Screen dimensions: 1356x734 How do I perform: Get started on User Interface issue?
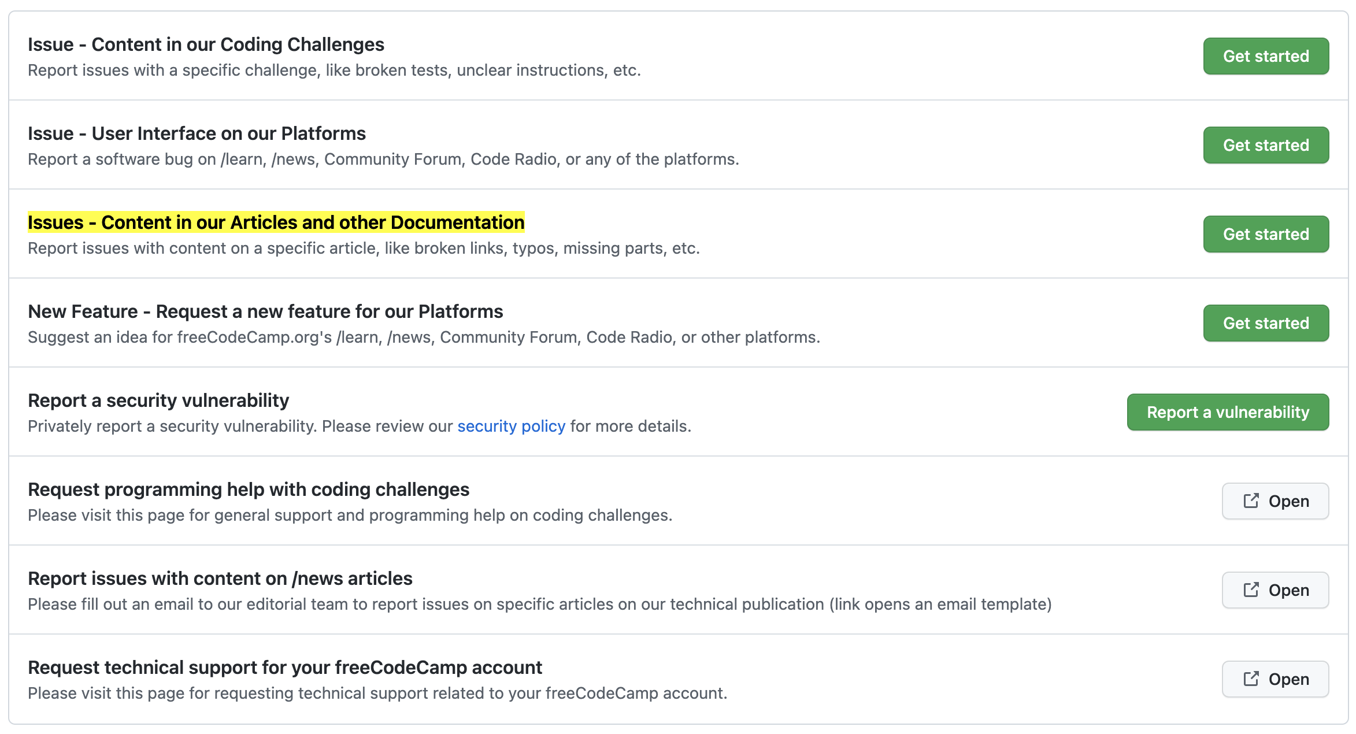point(1266,145)
